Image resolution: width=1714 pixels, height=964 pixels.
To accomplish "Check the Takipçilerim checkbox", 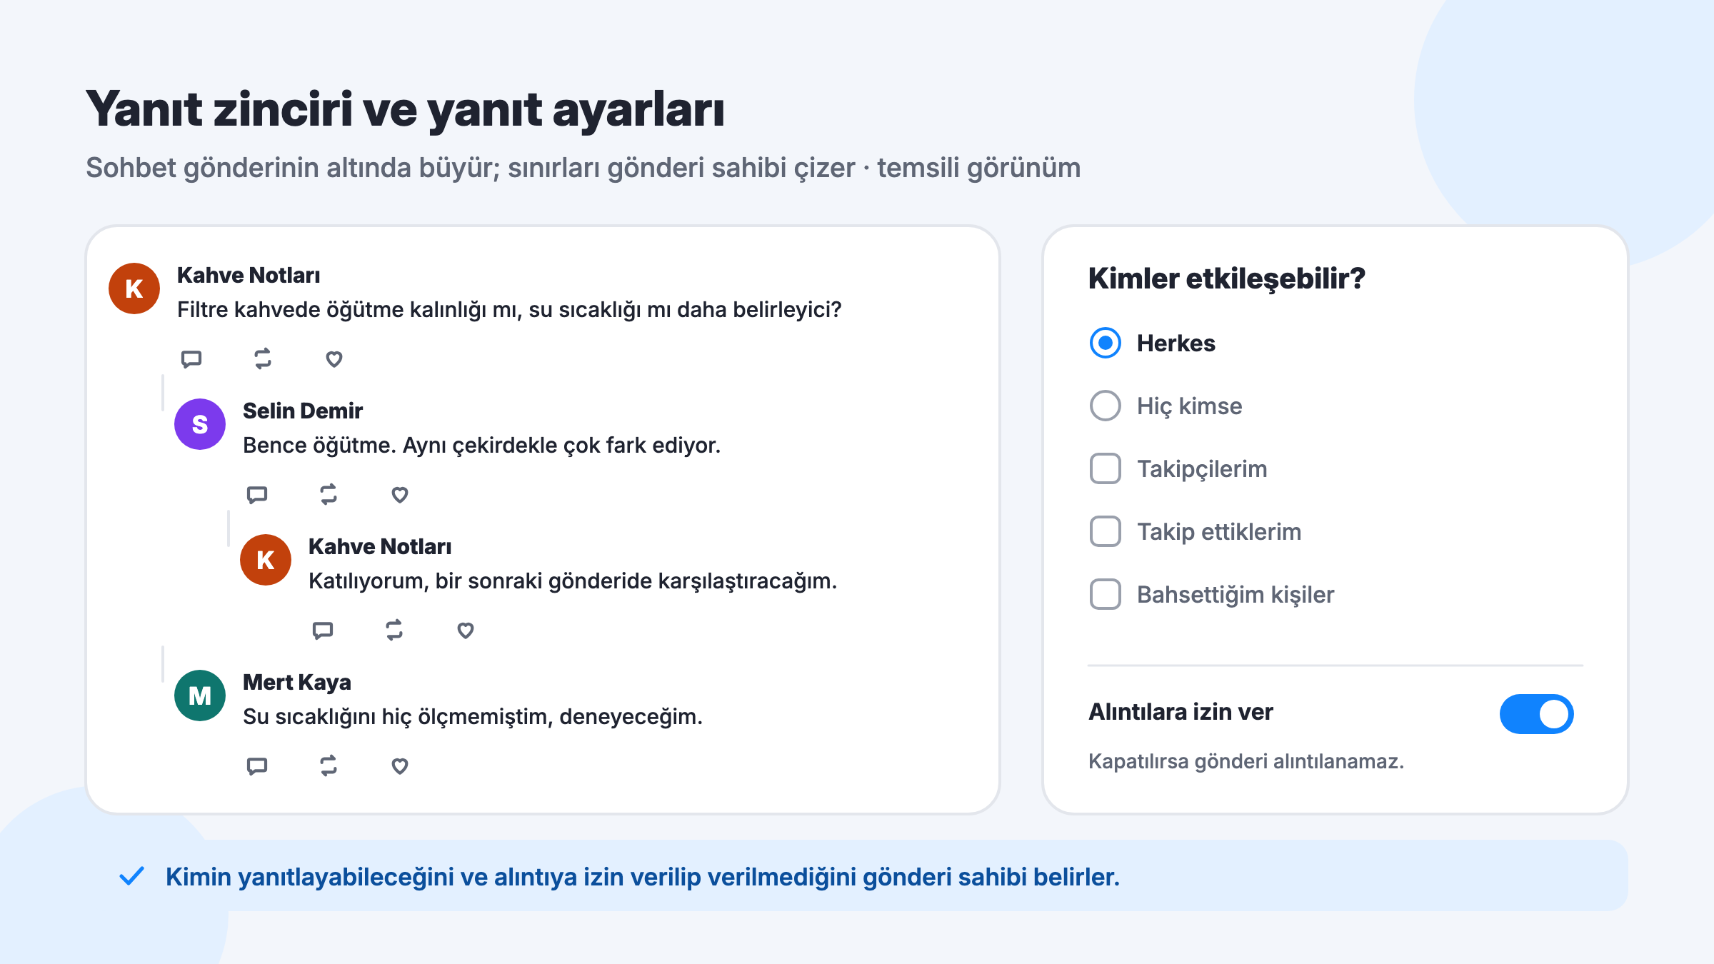I will [x=1106, y=468].
